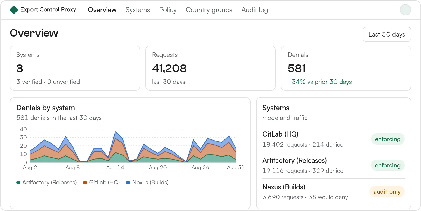Click the audit-only badge for Nexus
The image size is (421, 211).
click(x=387, y=192)
